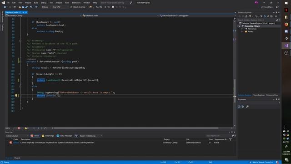Image resolution: width=291 pixels, height=164 pixels.
Task: Open the Entire Solution scope dropdown
Action: click(x=17, y=136)
